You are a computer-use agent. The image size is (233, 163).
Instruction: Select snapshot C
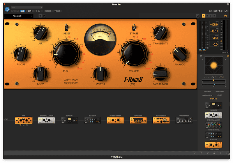(x=211, y=16)
